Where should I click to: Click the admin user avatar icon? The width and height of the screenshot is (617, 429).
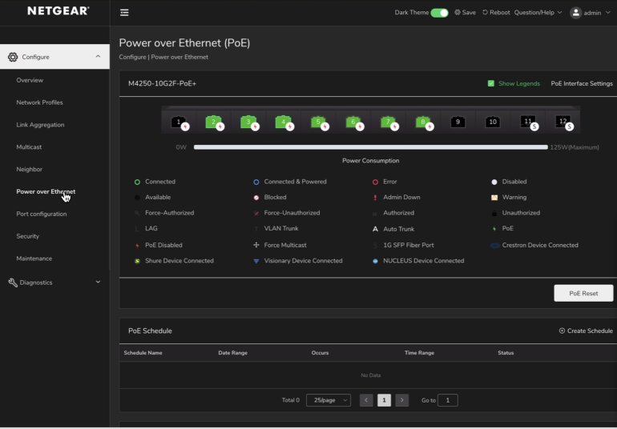pos(575,13)
